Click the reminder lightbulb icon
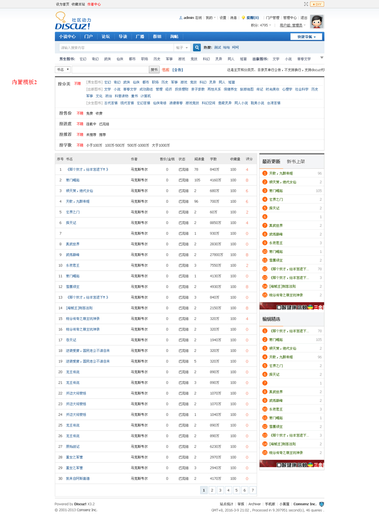 pos(243,18)
